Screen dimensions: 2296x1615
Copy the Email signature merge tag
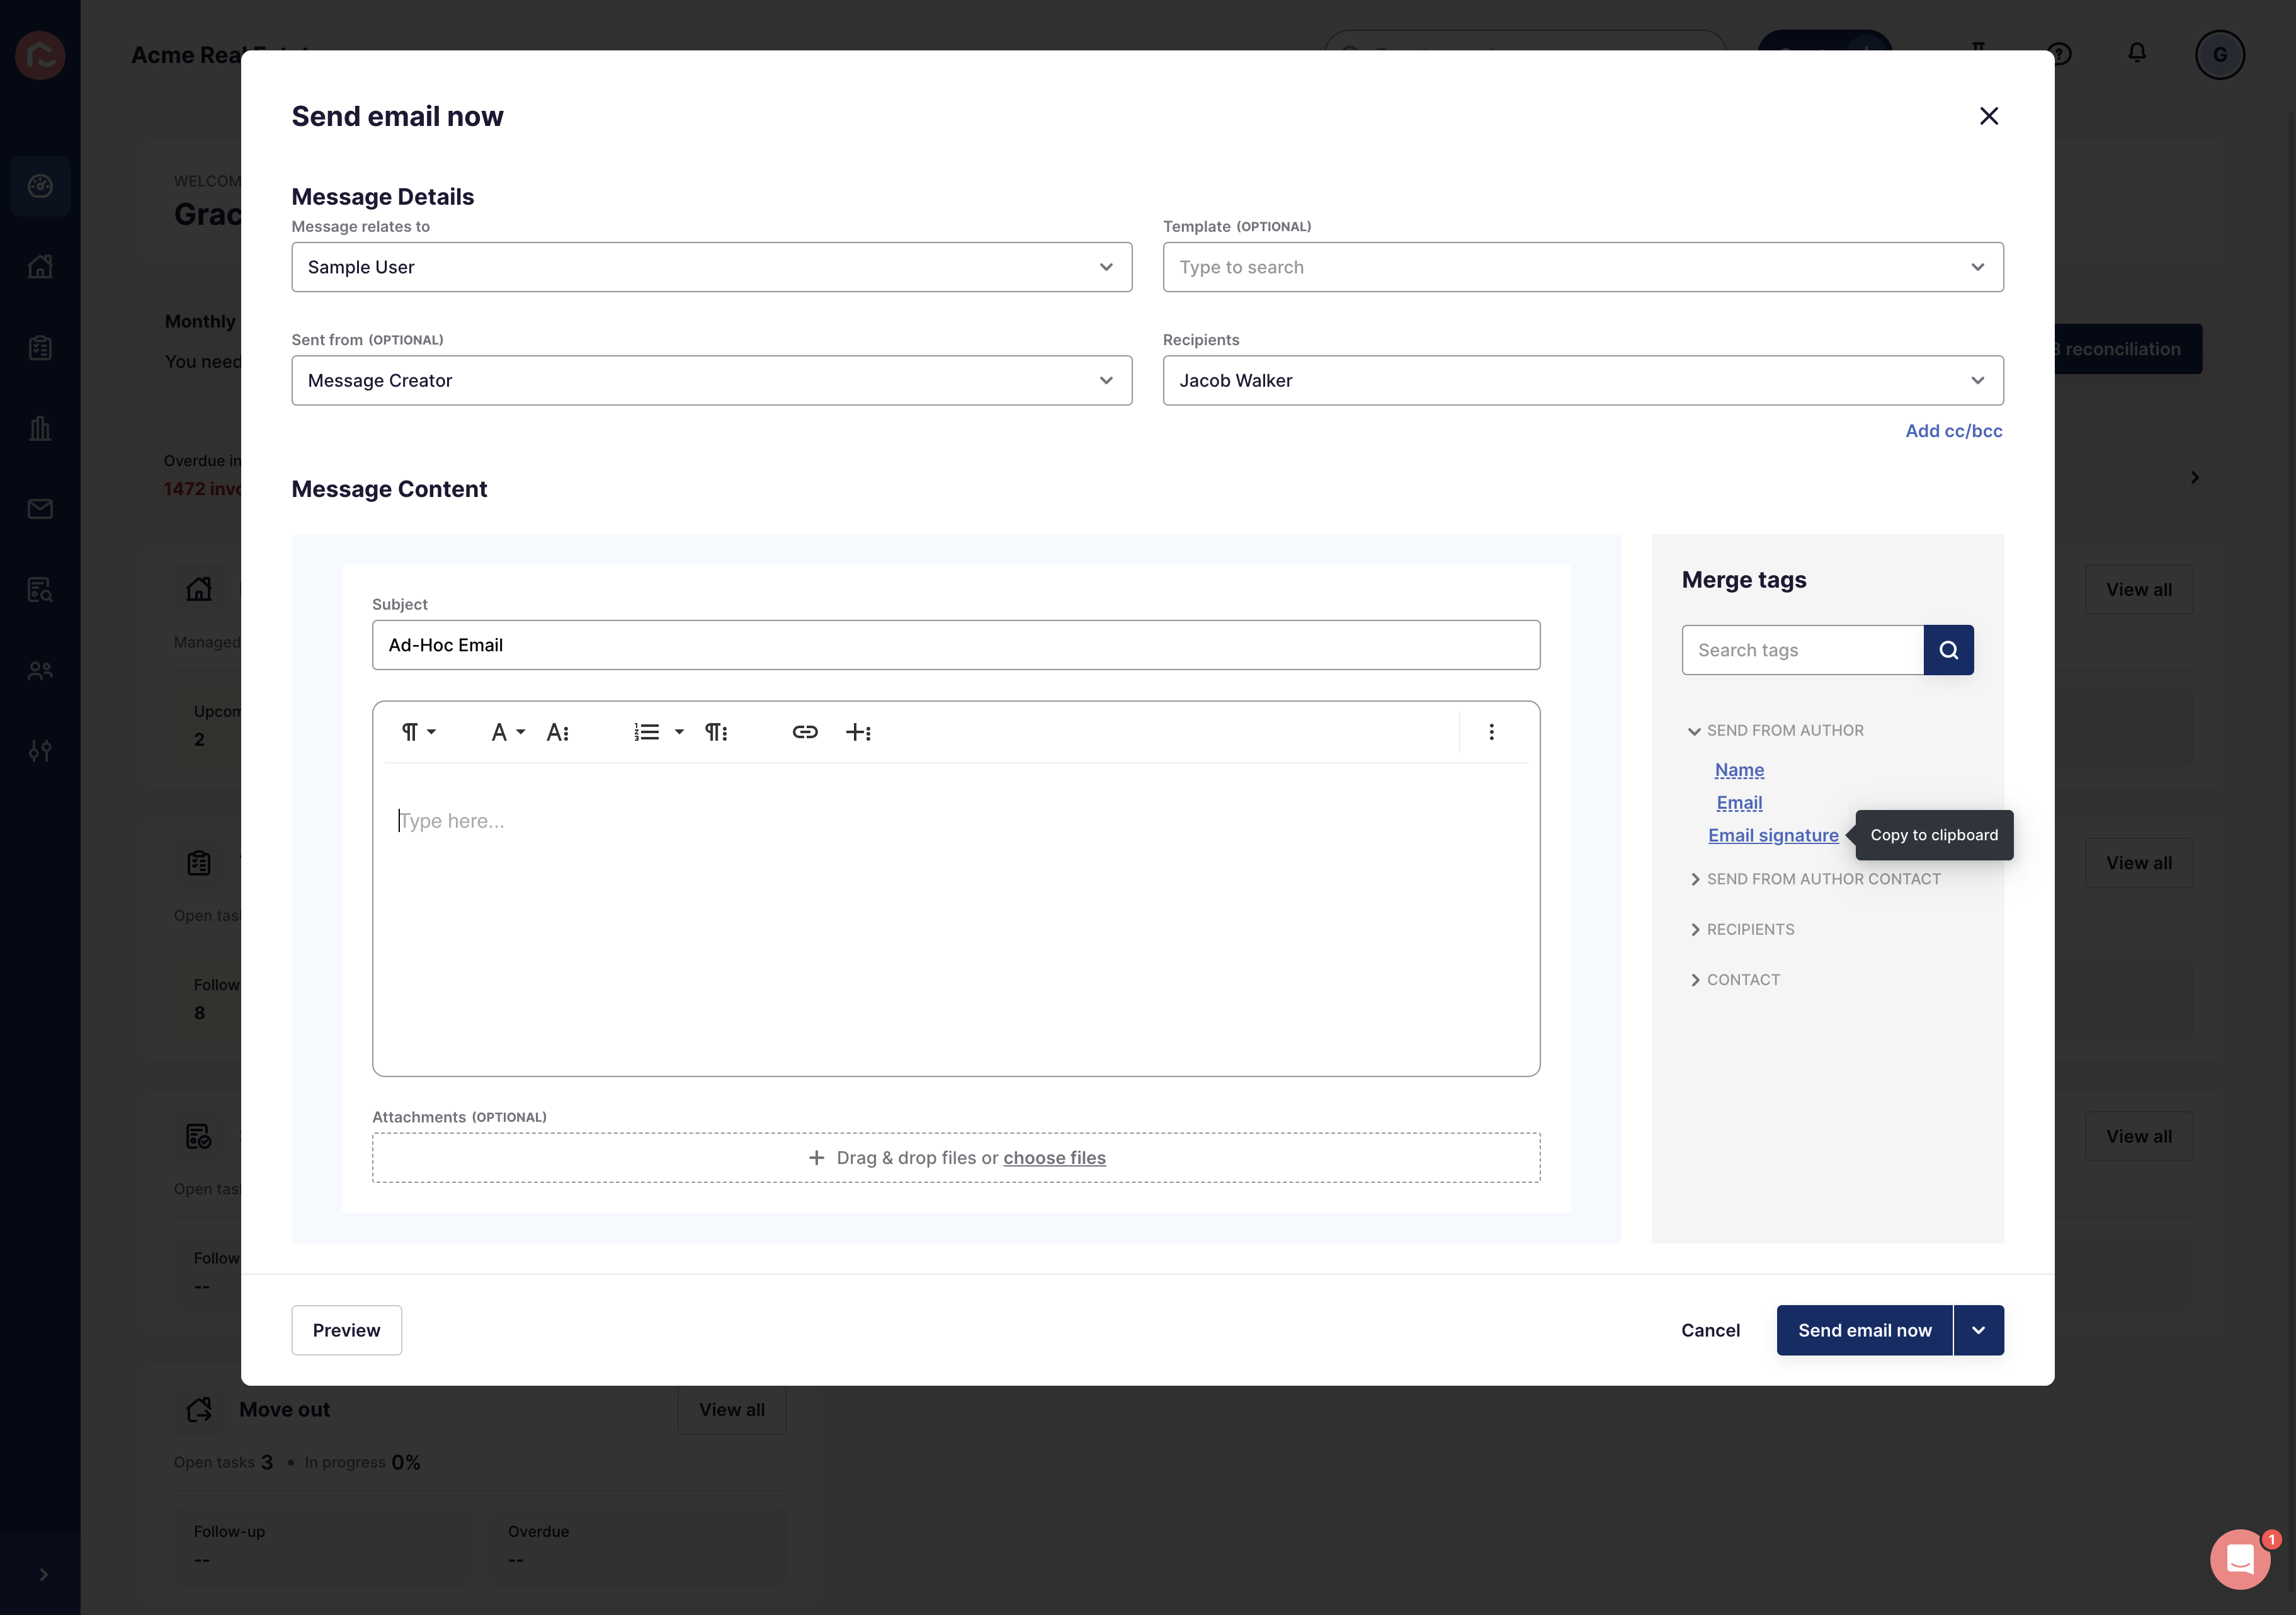point(1772,835)
